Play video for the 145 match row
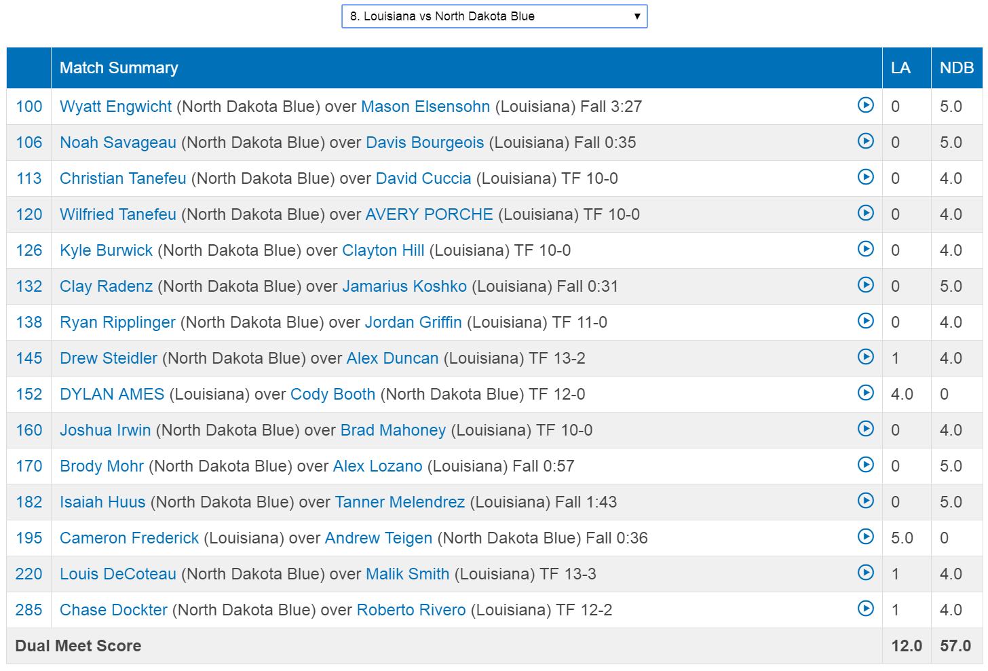This screenshot has width=988, height=671. [866, 357]
